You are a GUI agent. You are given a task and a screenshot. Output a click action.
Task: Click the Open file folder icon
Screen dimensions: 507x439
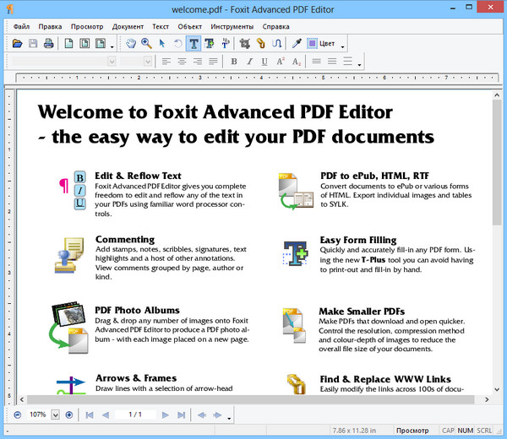click(18, 43)
